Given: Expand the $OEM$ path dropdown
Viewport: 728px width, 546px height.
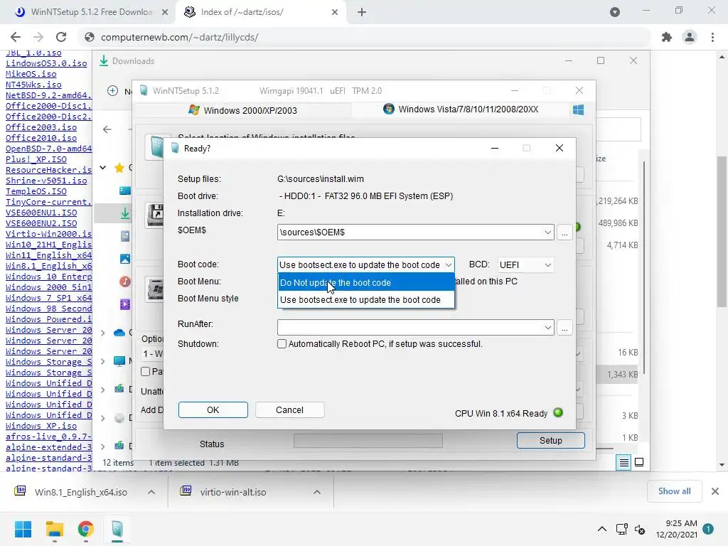Looking at the screenshot, I should (x=548, y=232).
